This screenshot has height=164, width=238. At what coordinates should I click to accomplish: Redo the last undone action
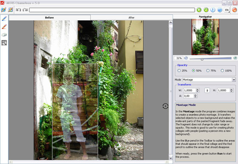[x=25, y=10]
